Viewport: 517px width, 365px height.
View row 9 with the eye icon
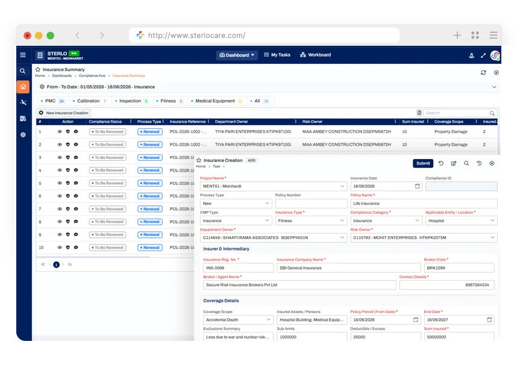point(60,234)
